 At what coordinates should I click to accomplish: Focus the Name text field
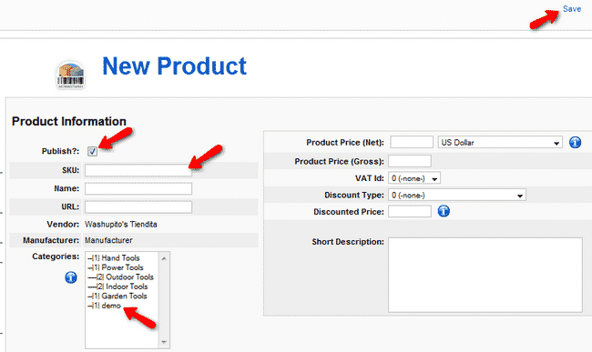[138, 188]
